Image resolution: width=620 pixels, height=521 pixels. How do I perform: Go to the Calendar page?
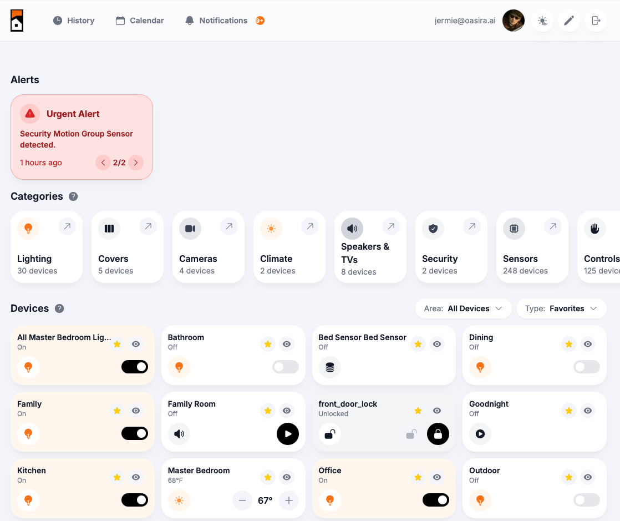coord(140,21)
